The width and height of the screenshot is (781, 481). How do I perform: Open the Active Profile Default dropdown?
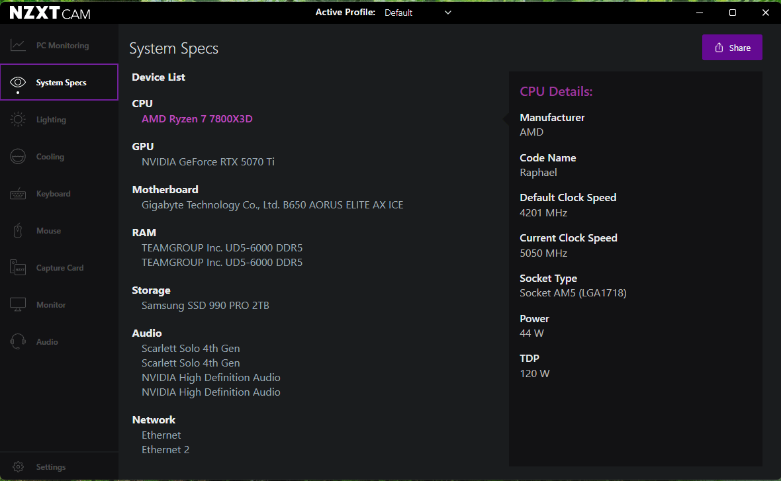(418, 13)
